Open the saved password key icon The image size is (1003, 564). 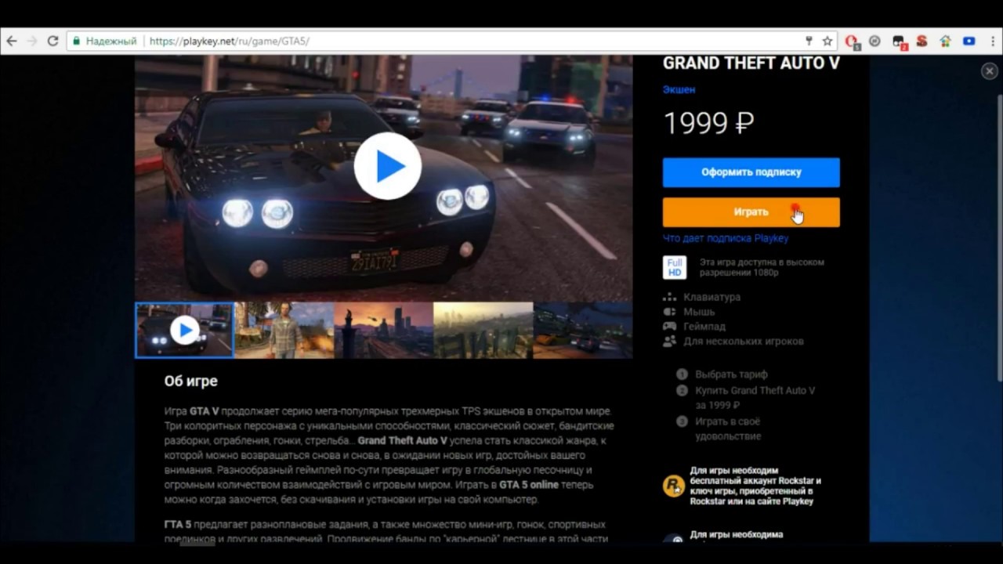pyautogui.click(x=809, y=41)
